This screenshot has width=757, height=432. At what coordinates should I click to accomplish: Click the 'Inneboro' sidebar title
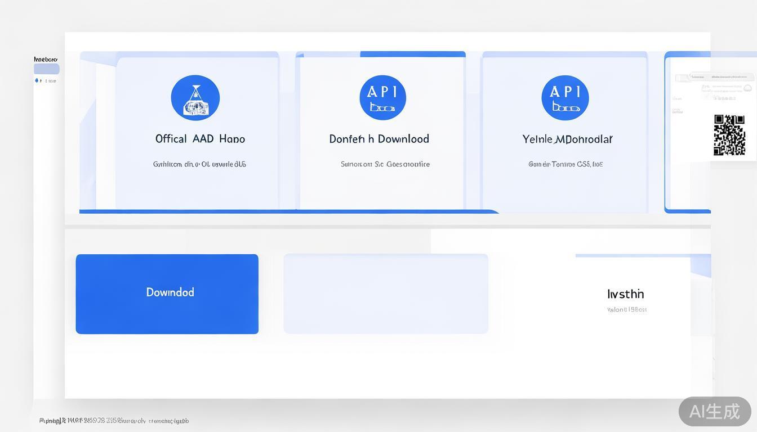[x=46, y=59]
